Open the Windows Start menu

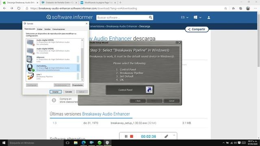pos(4,143)
